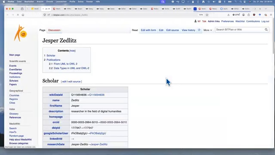Click the search magnifier icon in wiki
This screenshot has height=155, width=275.
[266, 30]
